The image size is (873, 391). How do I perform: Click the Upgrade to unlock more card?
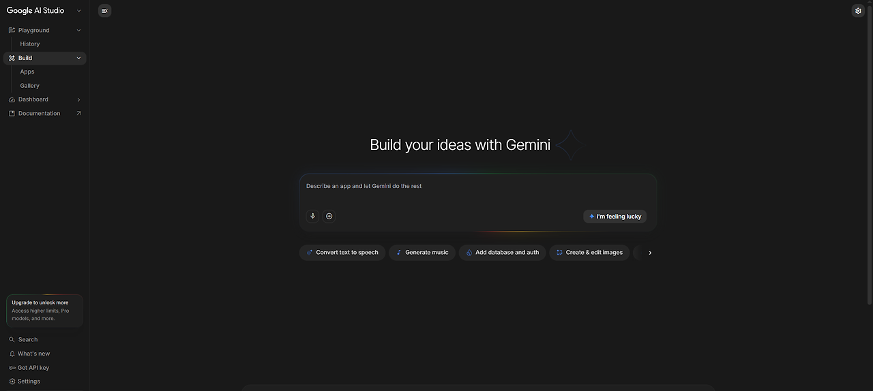point(44,311)
